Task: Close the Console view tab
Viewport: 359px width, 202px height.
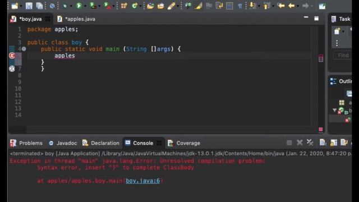Action: click(x=159, y=143)
